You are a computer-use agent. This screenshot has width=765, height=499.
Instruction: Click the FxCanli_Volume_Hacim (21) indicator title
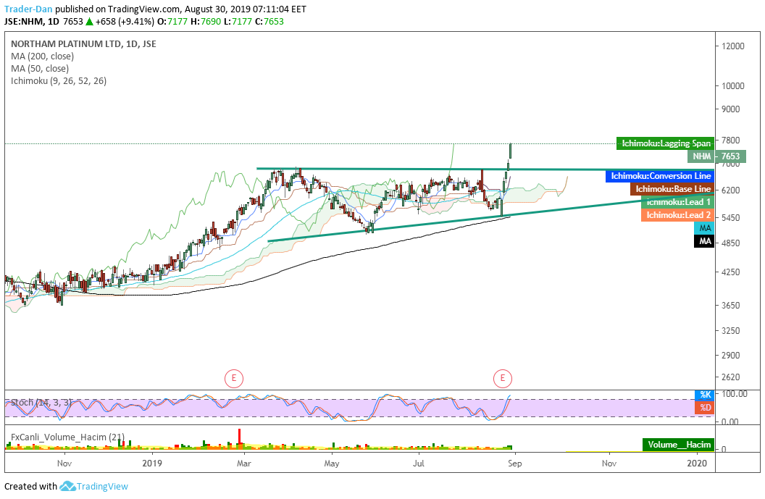pyautogui.click(x=67, y=437)
